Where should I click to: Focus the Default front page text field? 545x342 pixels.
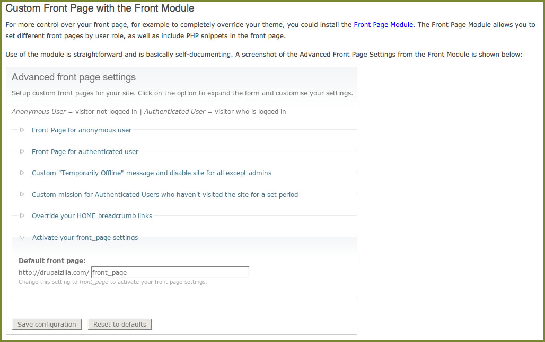(x=170, y=273)
